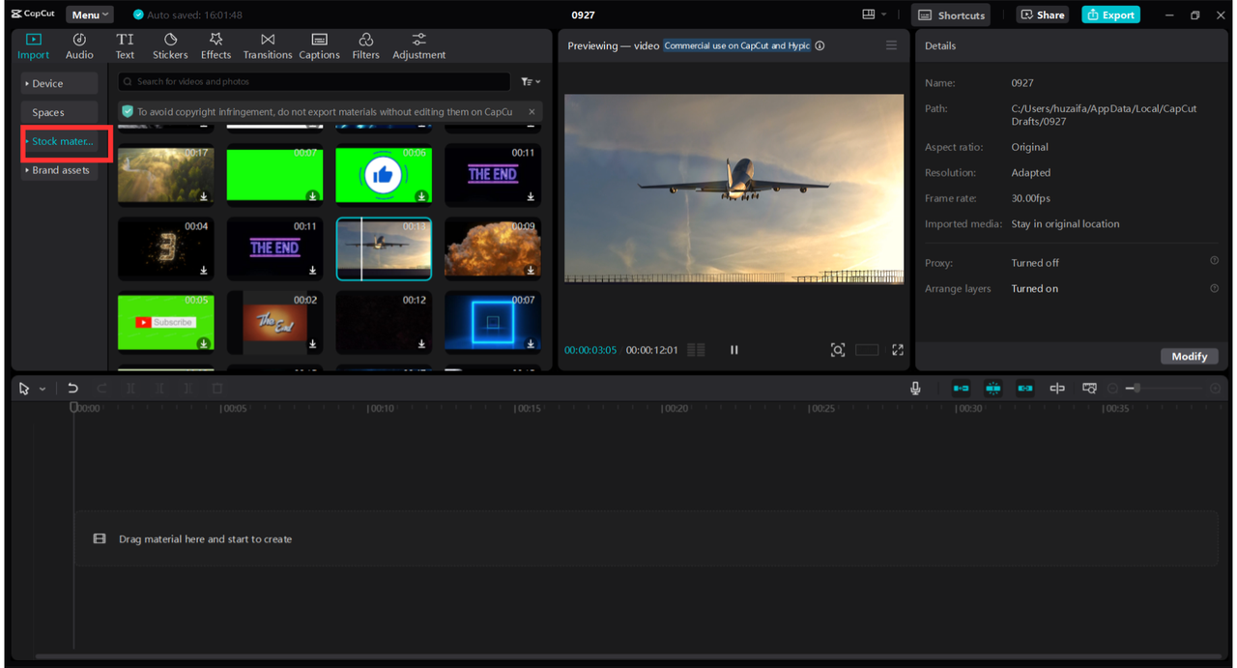Expand the pointer tool dropdown arrow
Screen dimensions: 1237x668
click(43, 390)
